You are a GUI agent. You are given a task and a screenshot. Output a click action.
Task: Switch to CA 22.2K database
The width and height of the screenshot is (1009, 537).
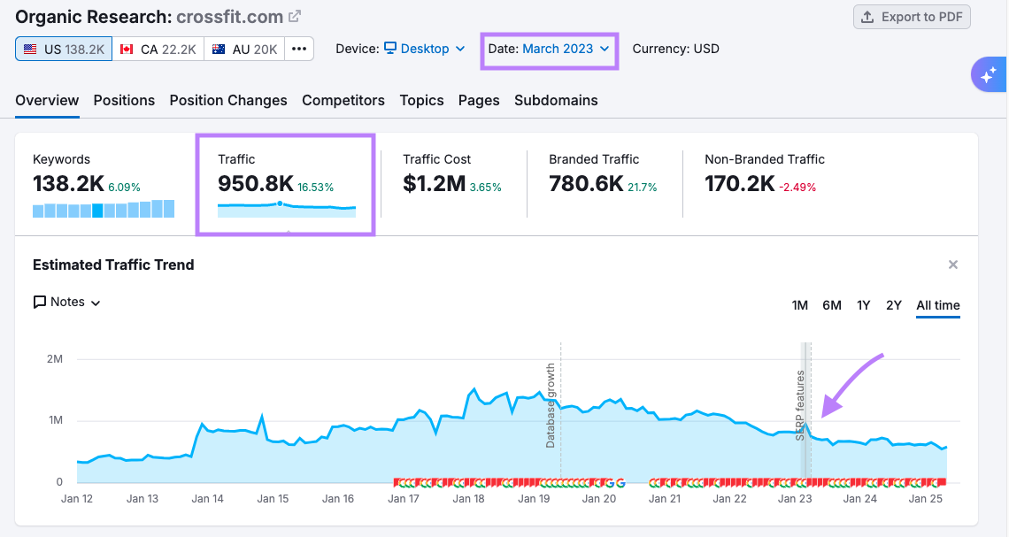click(158, 49)
